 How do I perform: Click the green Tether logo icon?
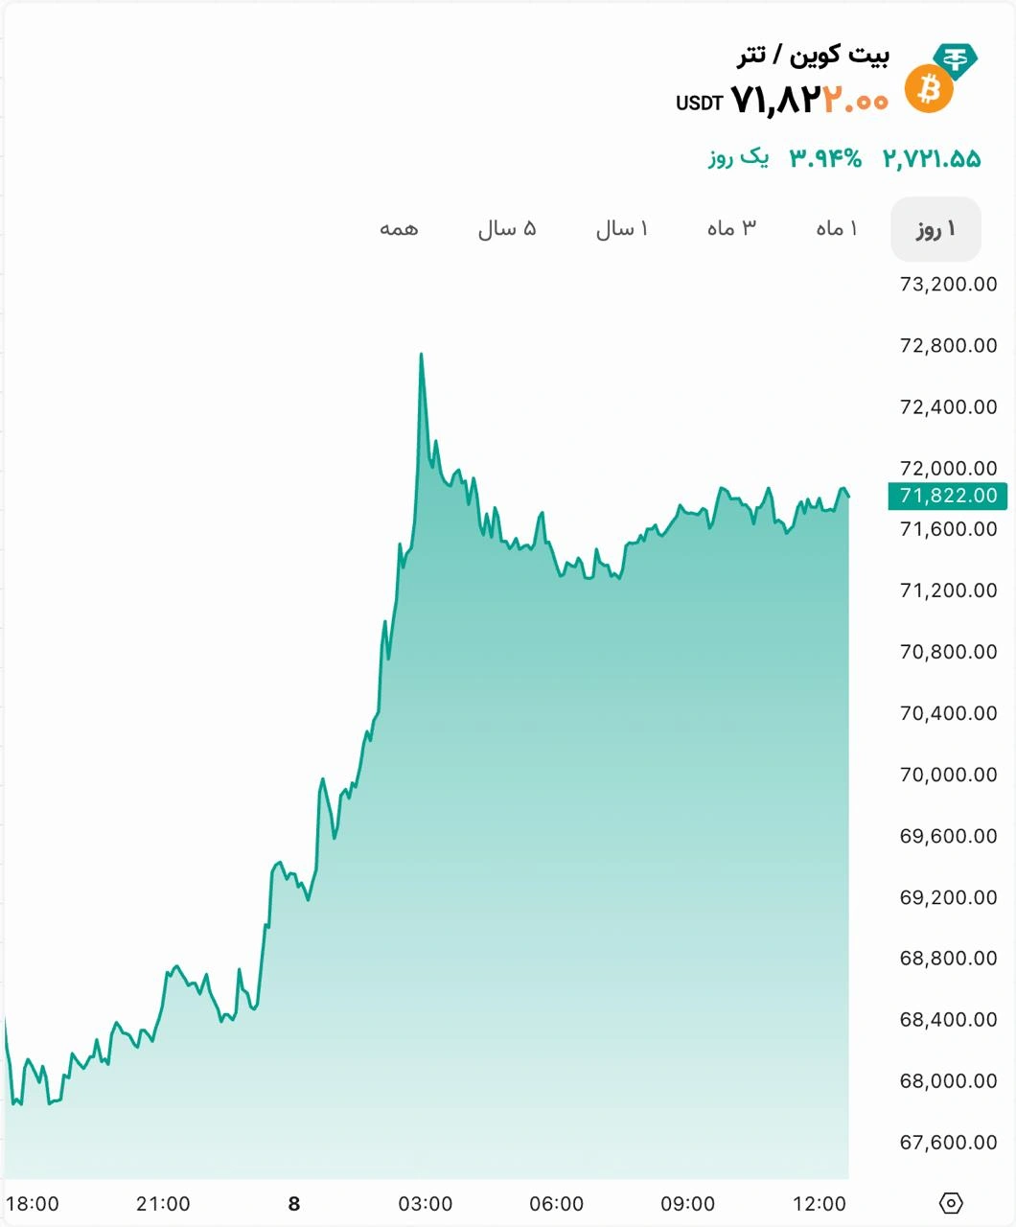pos(956,59)
